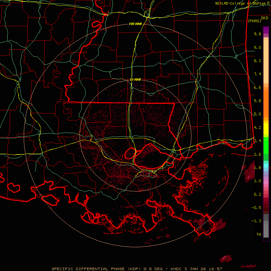This screenshot has width=271, height=271.
Task: Pick the bright green segment of the color bar
Action: click(266, 145)
